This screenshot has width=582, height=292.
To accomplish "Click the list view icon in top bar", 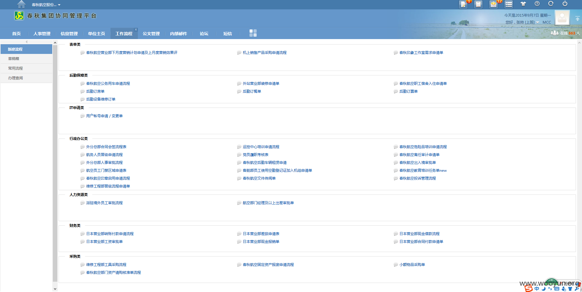I will [x=509, y=4].
